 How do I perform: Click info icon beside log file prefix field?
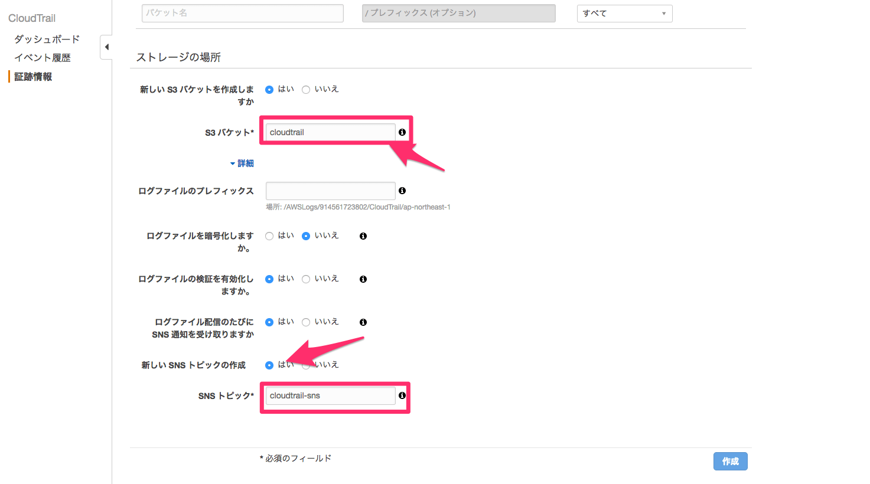click(x=402, y=191)
